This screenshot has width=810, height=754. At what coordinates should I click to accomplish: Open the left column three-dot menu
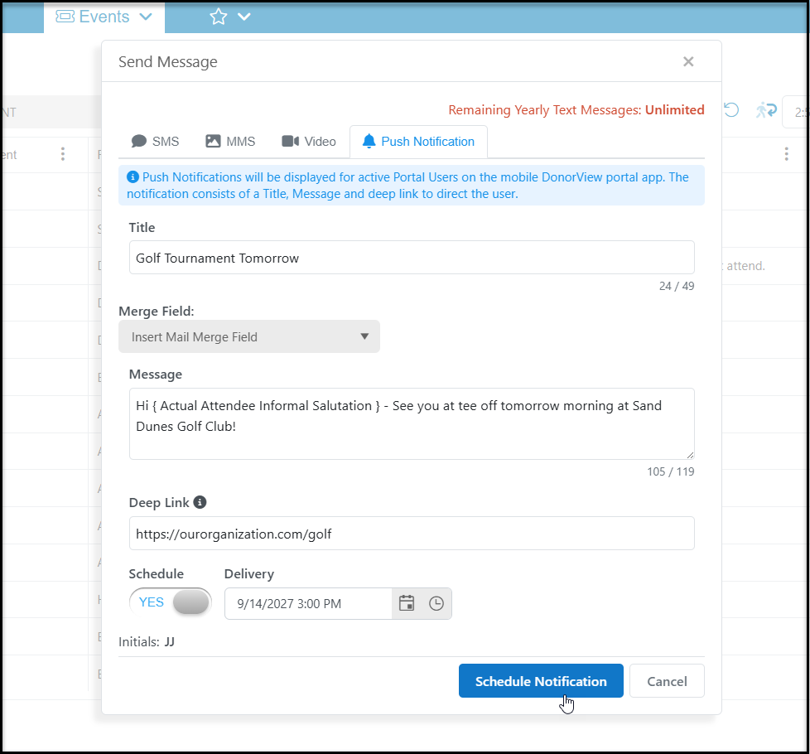coord(62,154)
